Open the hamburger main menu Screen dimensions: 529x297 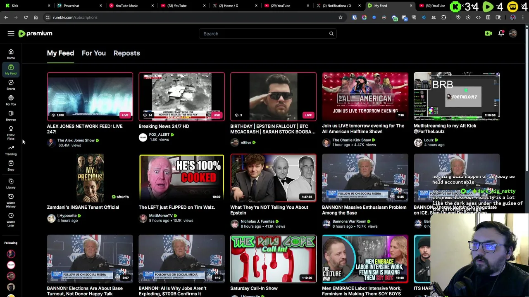coord(11,33)
